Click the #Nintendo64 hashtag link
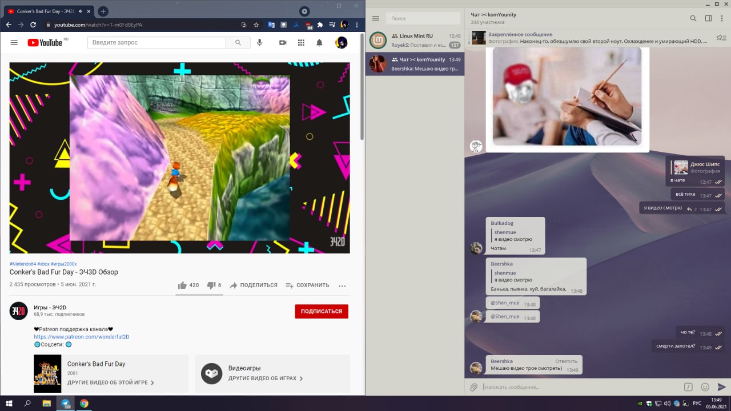731x411 pixels. tap(22, 264)
